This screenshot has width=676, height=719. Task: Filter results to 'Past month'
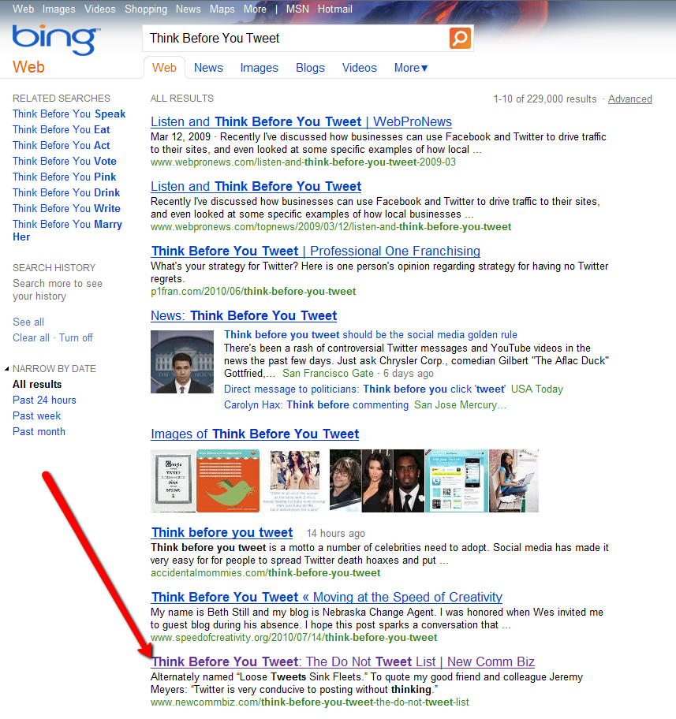pyautogui.click(x=39, y=431)
